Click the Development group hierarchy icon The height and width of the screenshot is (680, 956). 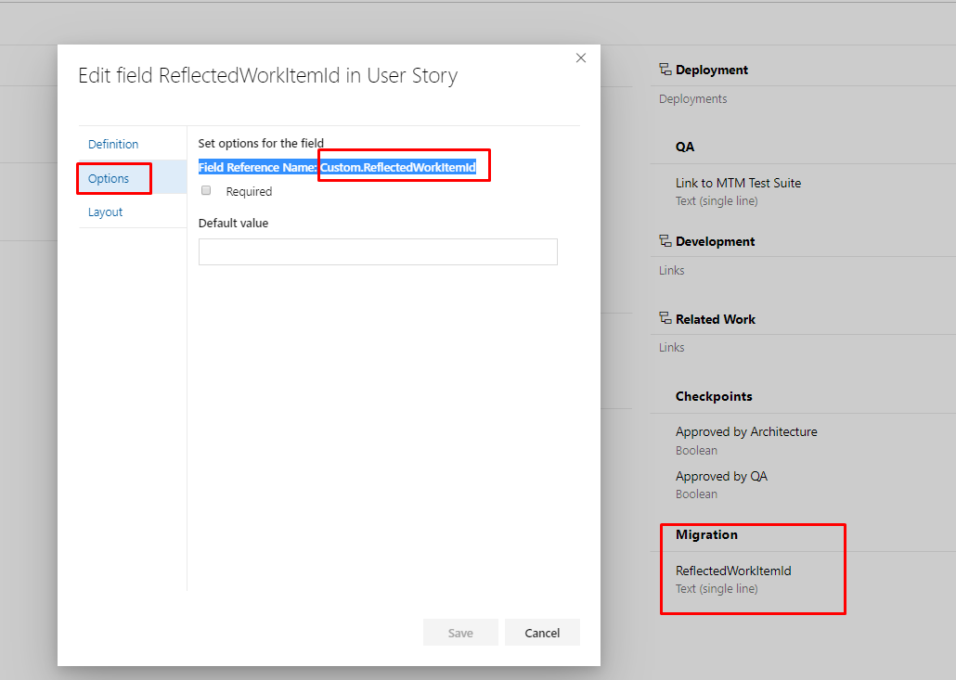click(666, 241)
